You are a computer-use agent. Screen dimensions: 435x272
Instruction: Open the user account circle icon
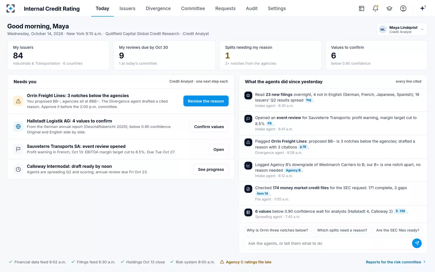click(x=403, y=8)
